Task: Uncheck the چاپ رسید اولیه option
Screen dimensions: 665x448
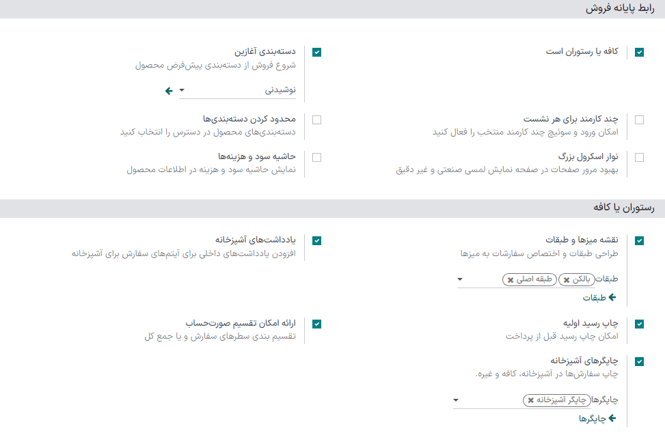Action: coord(639,324)
